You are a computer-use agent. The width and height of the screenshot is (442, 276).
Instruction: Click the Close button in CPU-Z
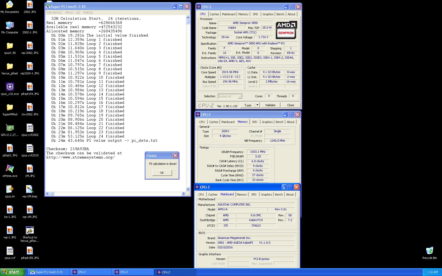point(290,105)
